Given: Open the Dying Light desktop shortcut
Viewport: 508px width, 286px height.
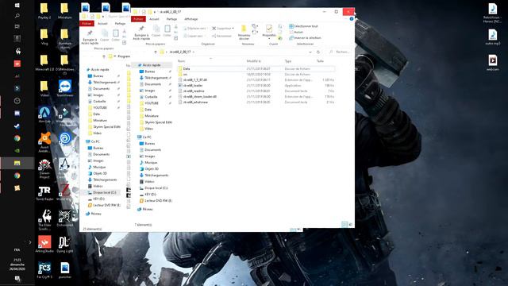Looking at the screenshot, I should coord(65,245).
